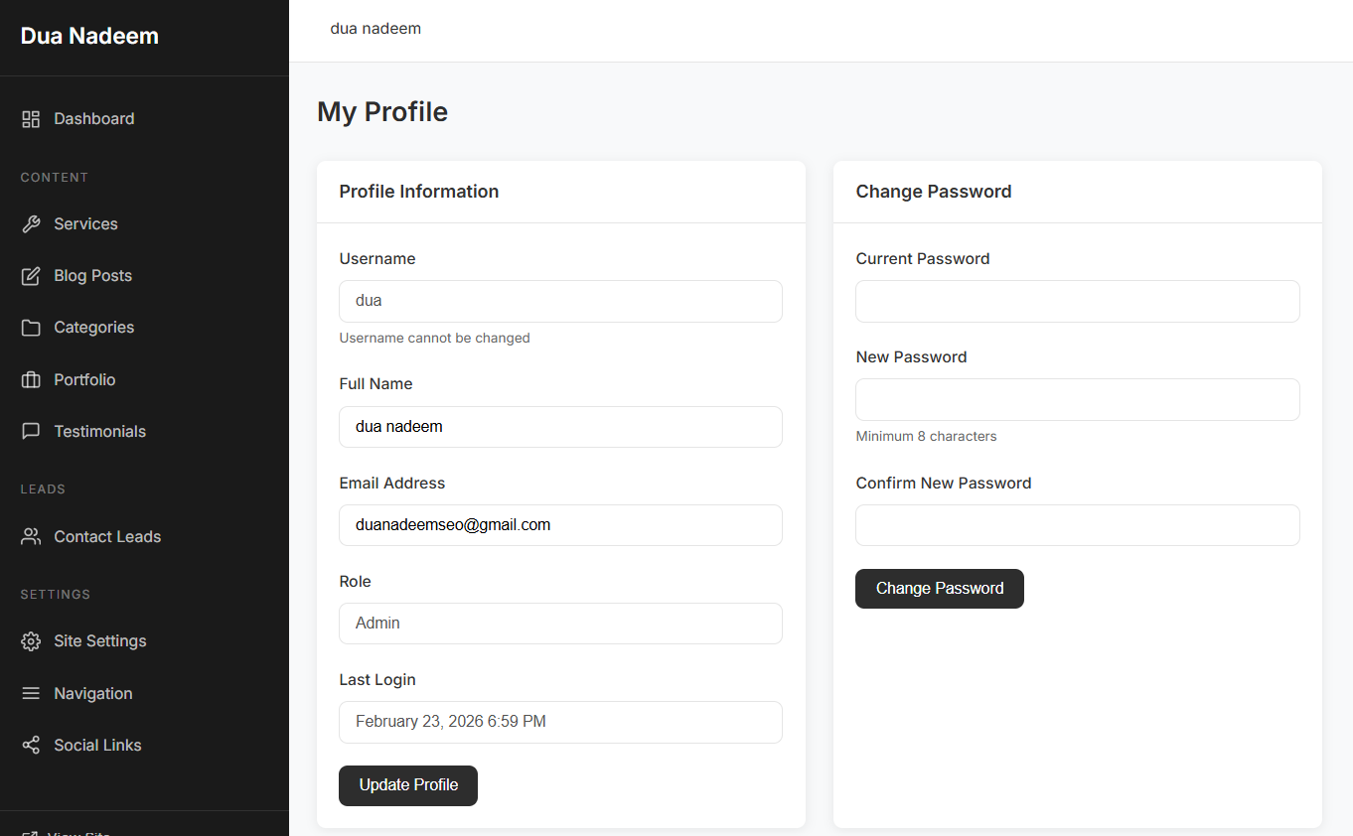Click the Categories folder icon
The height and width of the screenshot is (836, 1353).
(31, 328)
